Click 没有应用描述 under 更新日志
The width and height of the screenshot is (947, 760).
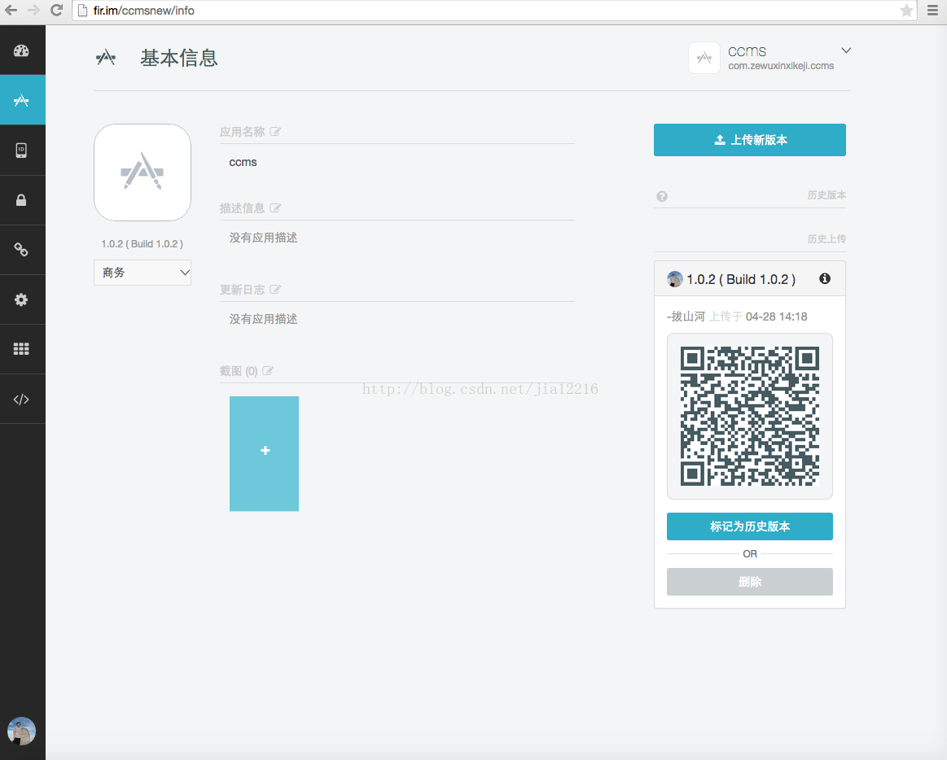(x=263, y=319)
